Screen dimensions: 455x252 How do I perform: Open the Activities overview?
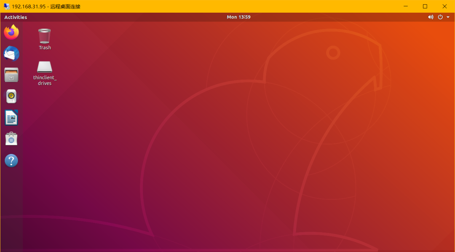tap(16, 17)
